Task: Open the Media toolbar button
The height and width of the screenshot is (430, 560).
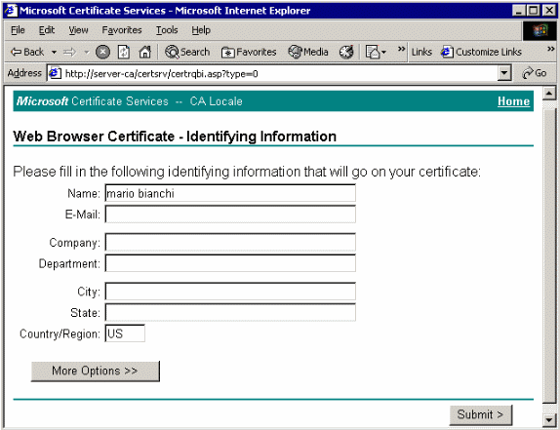Action: (308, 52)
